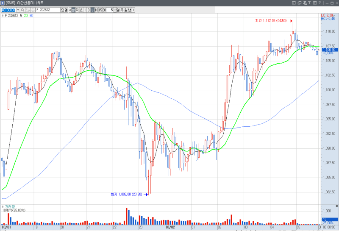Click the 1,090.00 price axis label
Viewport: 339px width, 231px height.
pyautogui.click(x=329, y=148)
